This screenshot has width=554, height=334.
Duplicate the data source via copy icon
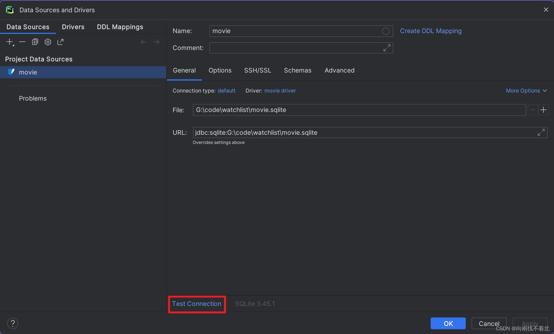[x=35, y=42]
